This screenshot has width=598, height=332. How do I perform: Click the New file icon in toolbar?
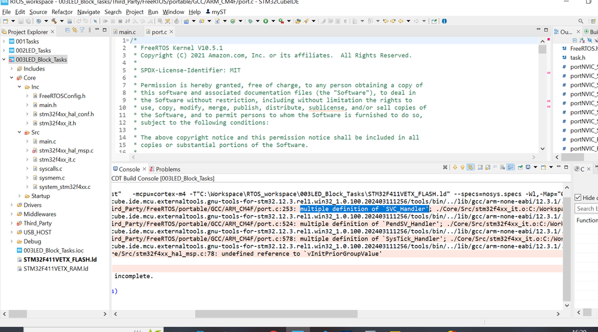pos(5,21)
